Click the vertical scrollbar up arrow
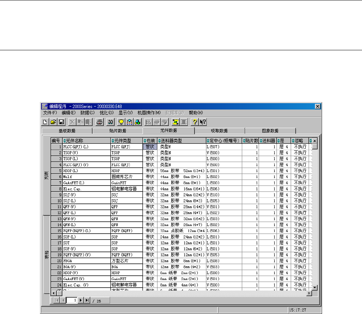 tap(315, 140)
